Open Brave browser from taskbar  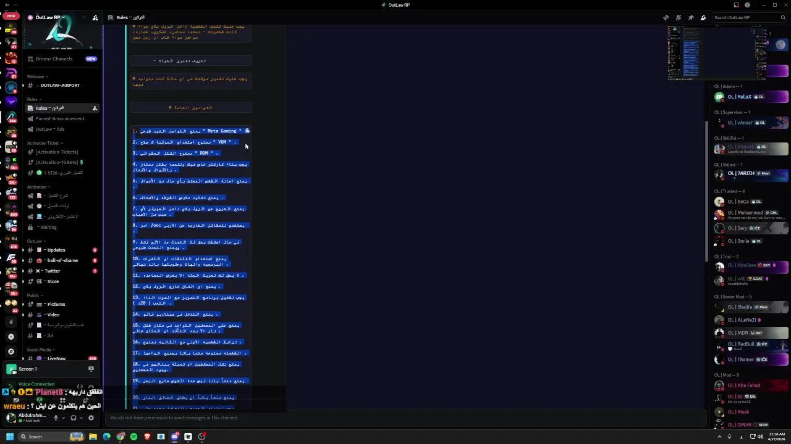pyautogui.click(x=147, y=437)
